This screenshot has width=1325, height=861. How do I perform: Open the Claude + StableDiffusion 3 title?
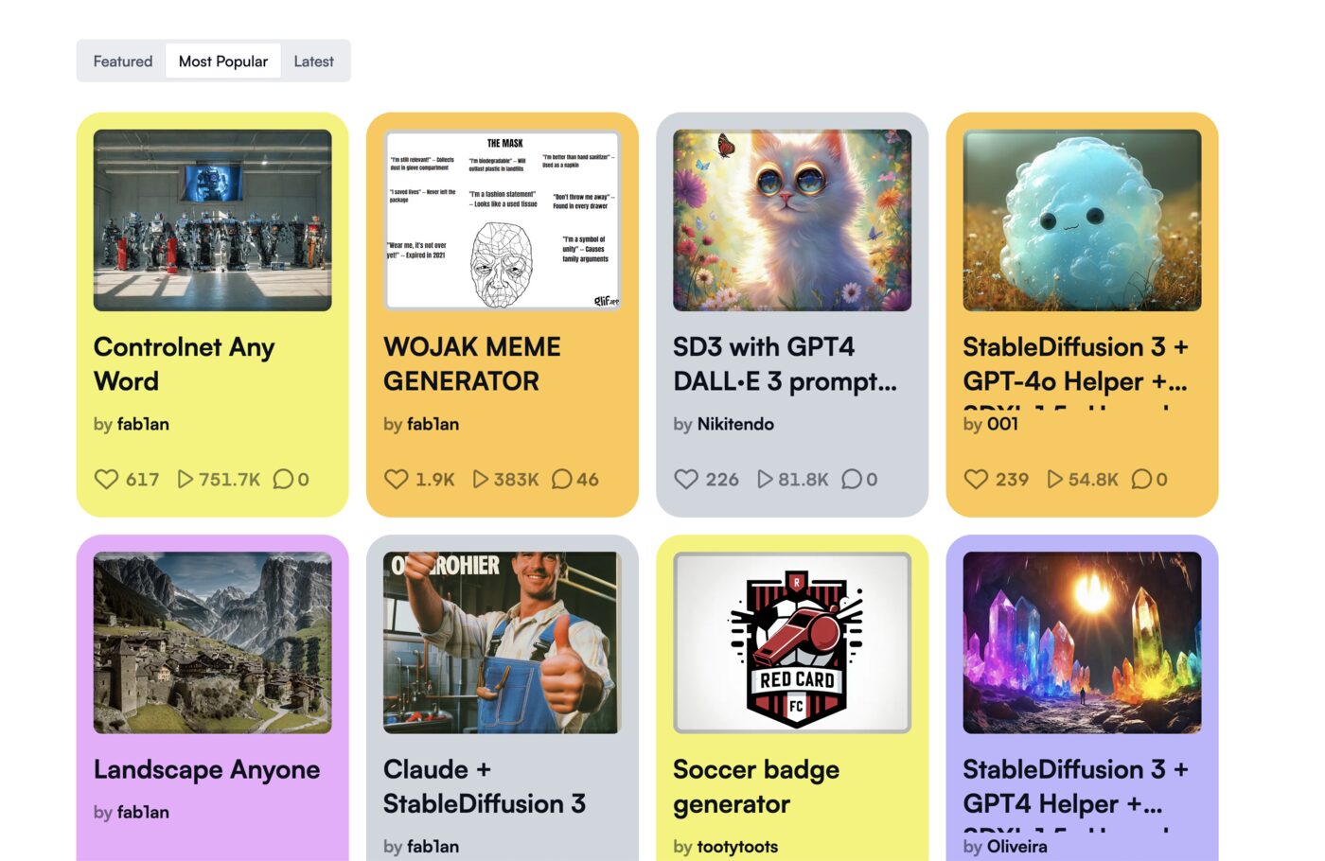(485, 786)
